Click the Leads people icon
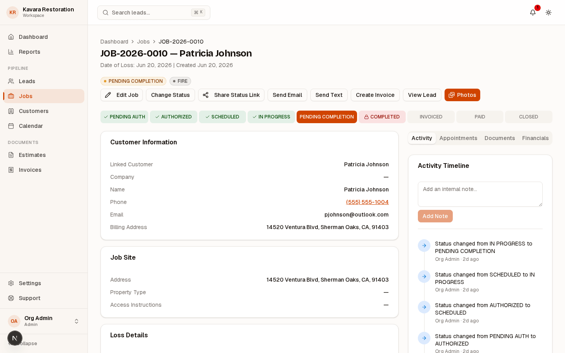Viewport: 565px width, 353px height. 11,81
